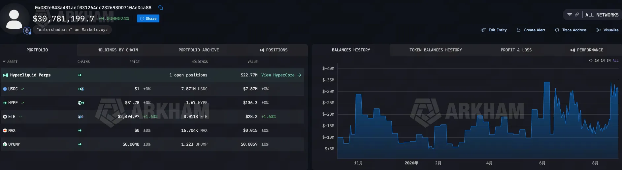Click the Trace Address link
The image size is (622, 170).
[574, 30]
